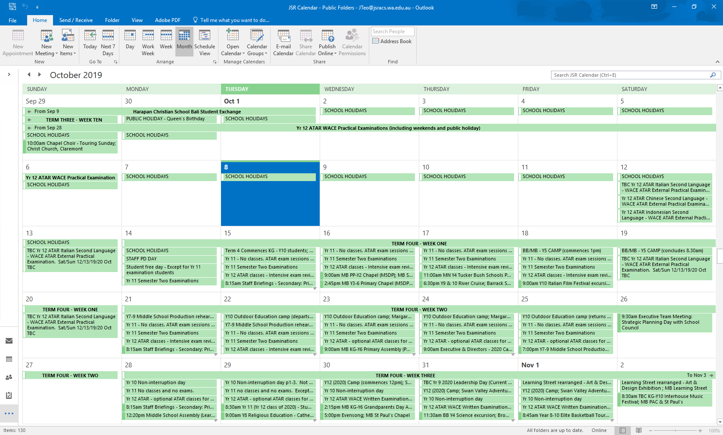Open the Send / Receive tab
This screenshot has height=435, width=723.
click(76, 20)
